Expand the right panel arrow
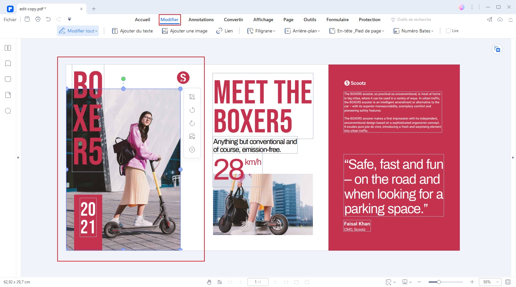Image resolution: width=516 pixels, height=287 pixels. [513, 158]
